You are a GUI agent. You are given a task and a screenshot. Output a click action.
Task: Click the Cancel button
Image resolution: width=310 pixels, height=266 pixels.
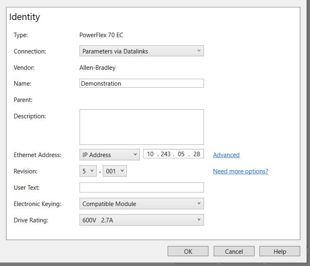234,251
